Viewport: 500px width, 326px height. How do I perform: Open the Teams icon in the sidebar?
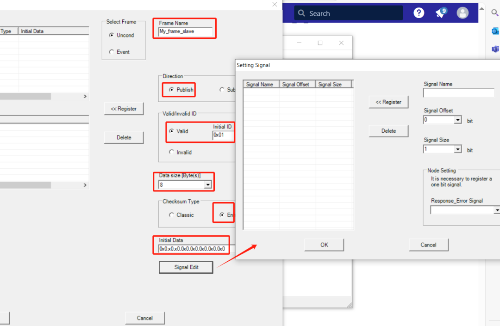pos(495,49)
